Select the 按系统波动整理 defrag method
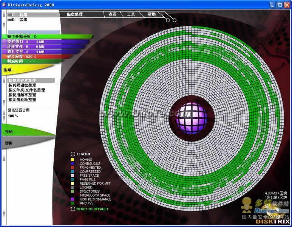 [22, 100]
